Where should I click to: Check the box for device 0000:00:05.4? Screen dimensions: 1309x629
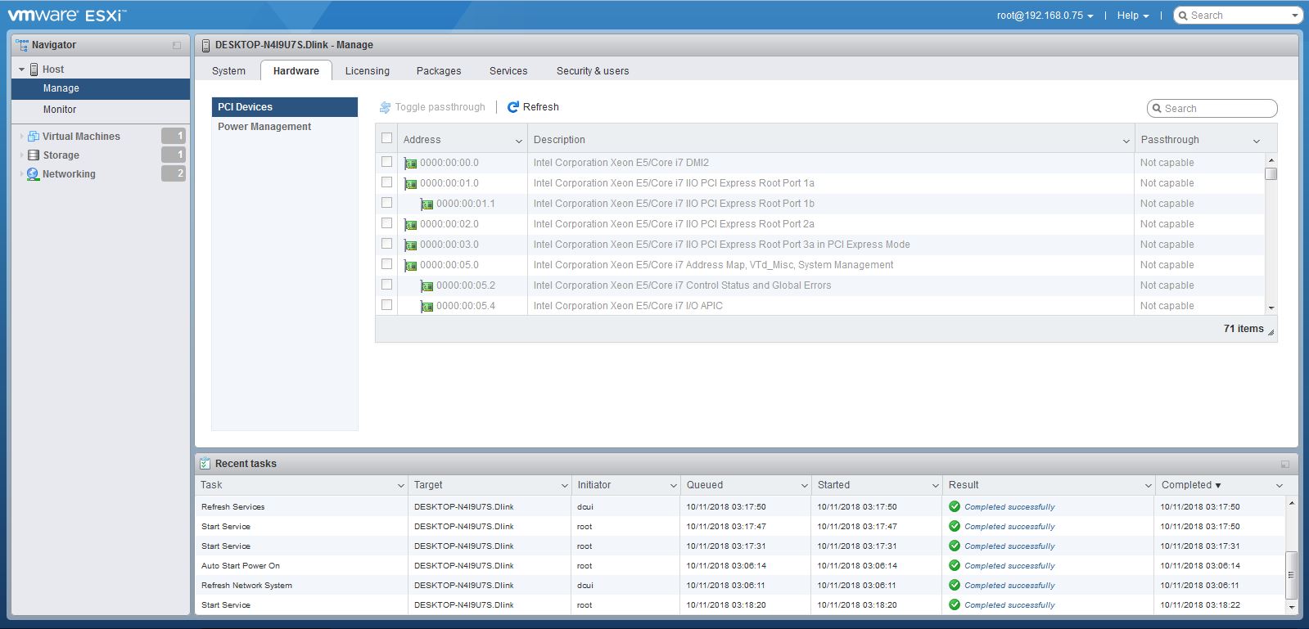(387, 305)
